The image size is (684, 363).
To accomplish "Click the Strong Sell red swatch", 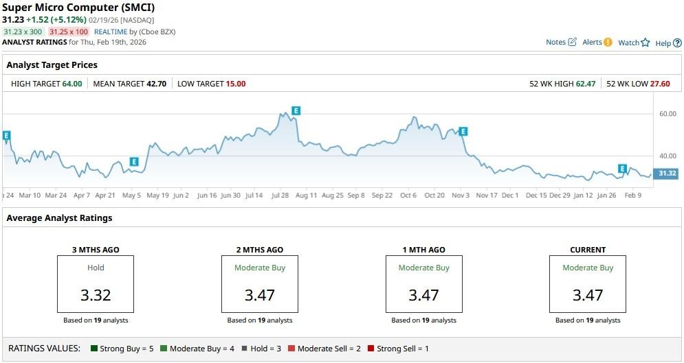I will coord(371,348).
